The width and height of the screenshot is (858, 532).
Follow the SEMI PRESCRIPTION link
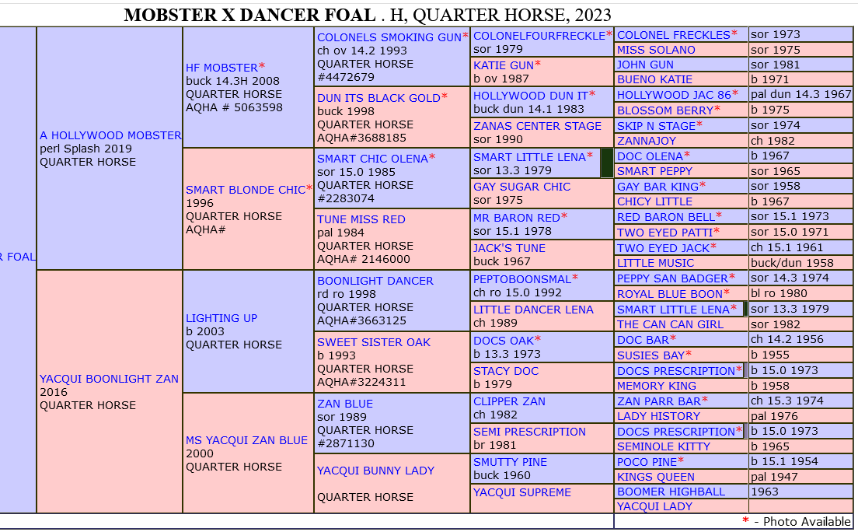(530, 432)
